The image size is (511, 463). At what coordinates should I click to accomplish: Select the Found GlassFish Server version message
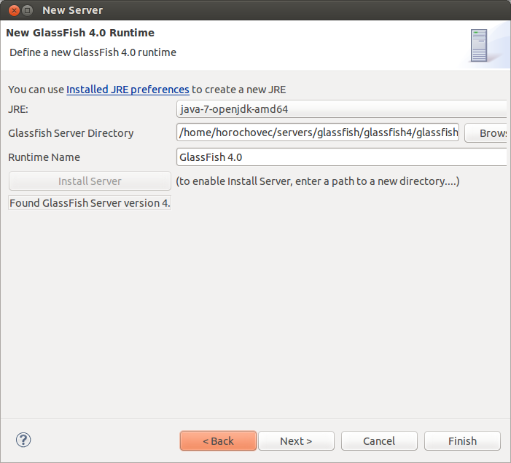coord(90,203)
